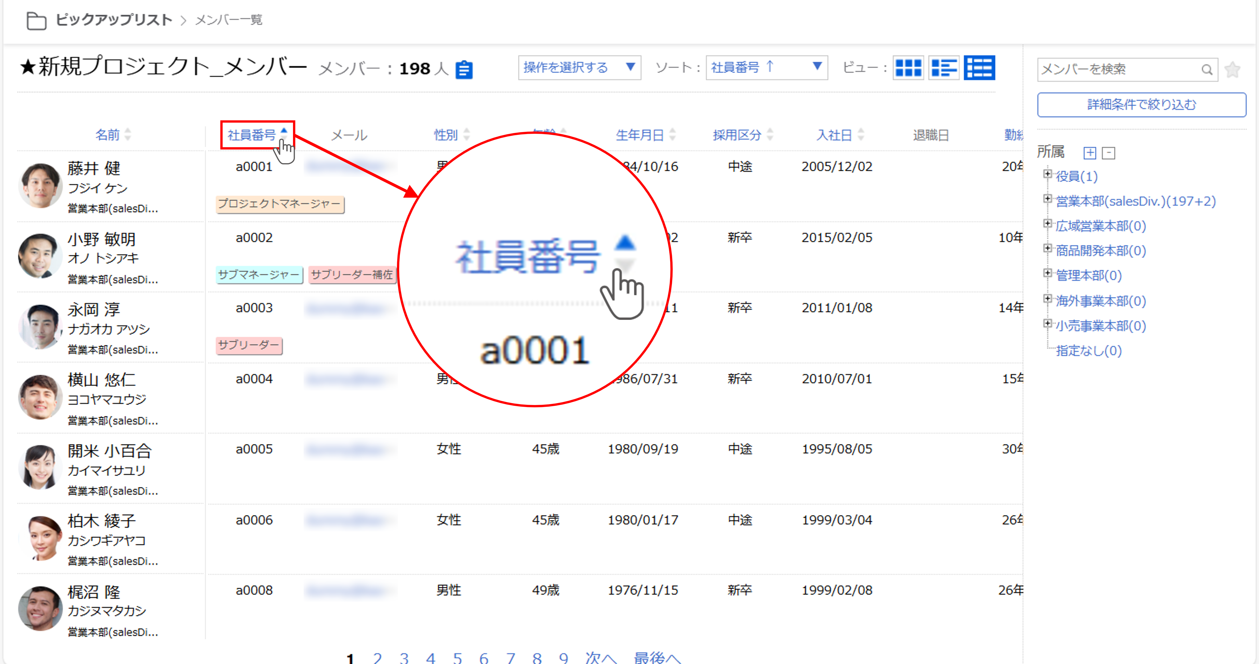Viewport: 1259px width, 664px height.
Task: Open the ソート 社員番号 dropdown
Action: tap(766, 67)
